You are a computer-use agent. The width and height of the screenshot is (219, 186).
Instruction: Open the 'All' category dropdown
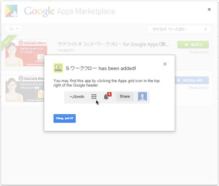(x=13, y=29)
